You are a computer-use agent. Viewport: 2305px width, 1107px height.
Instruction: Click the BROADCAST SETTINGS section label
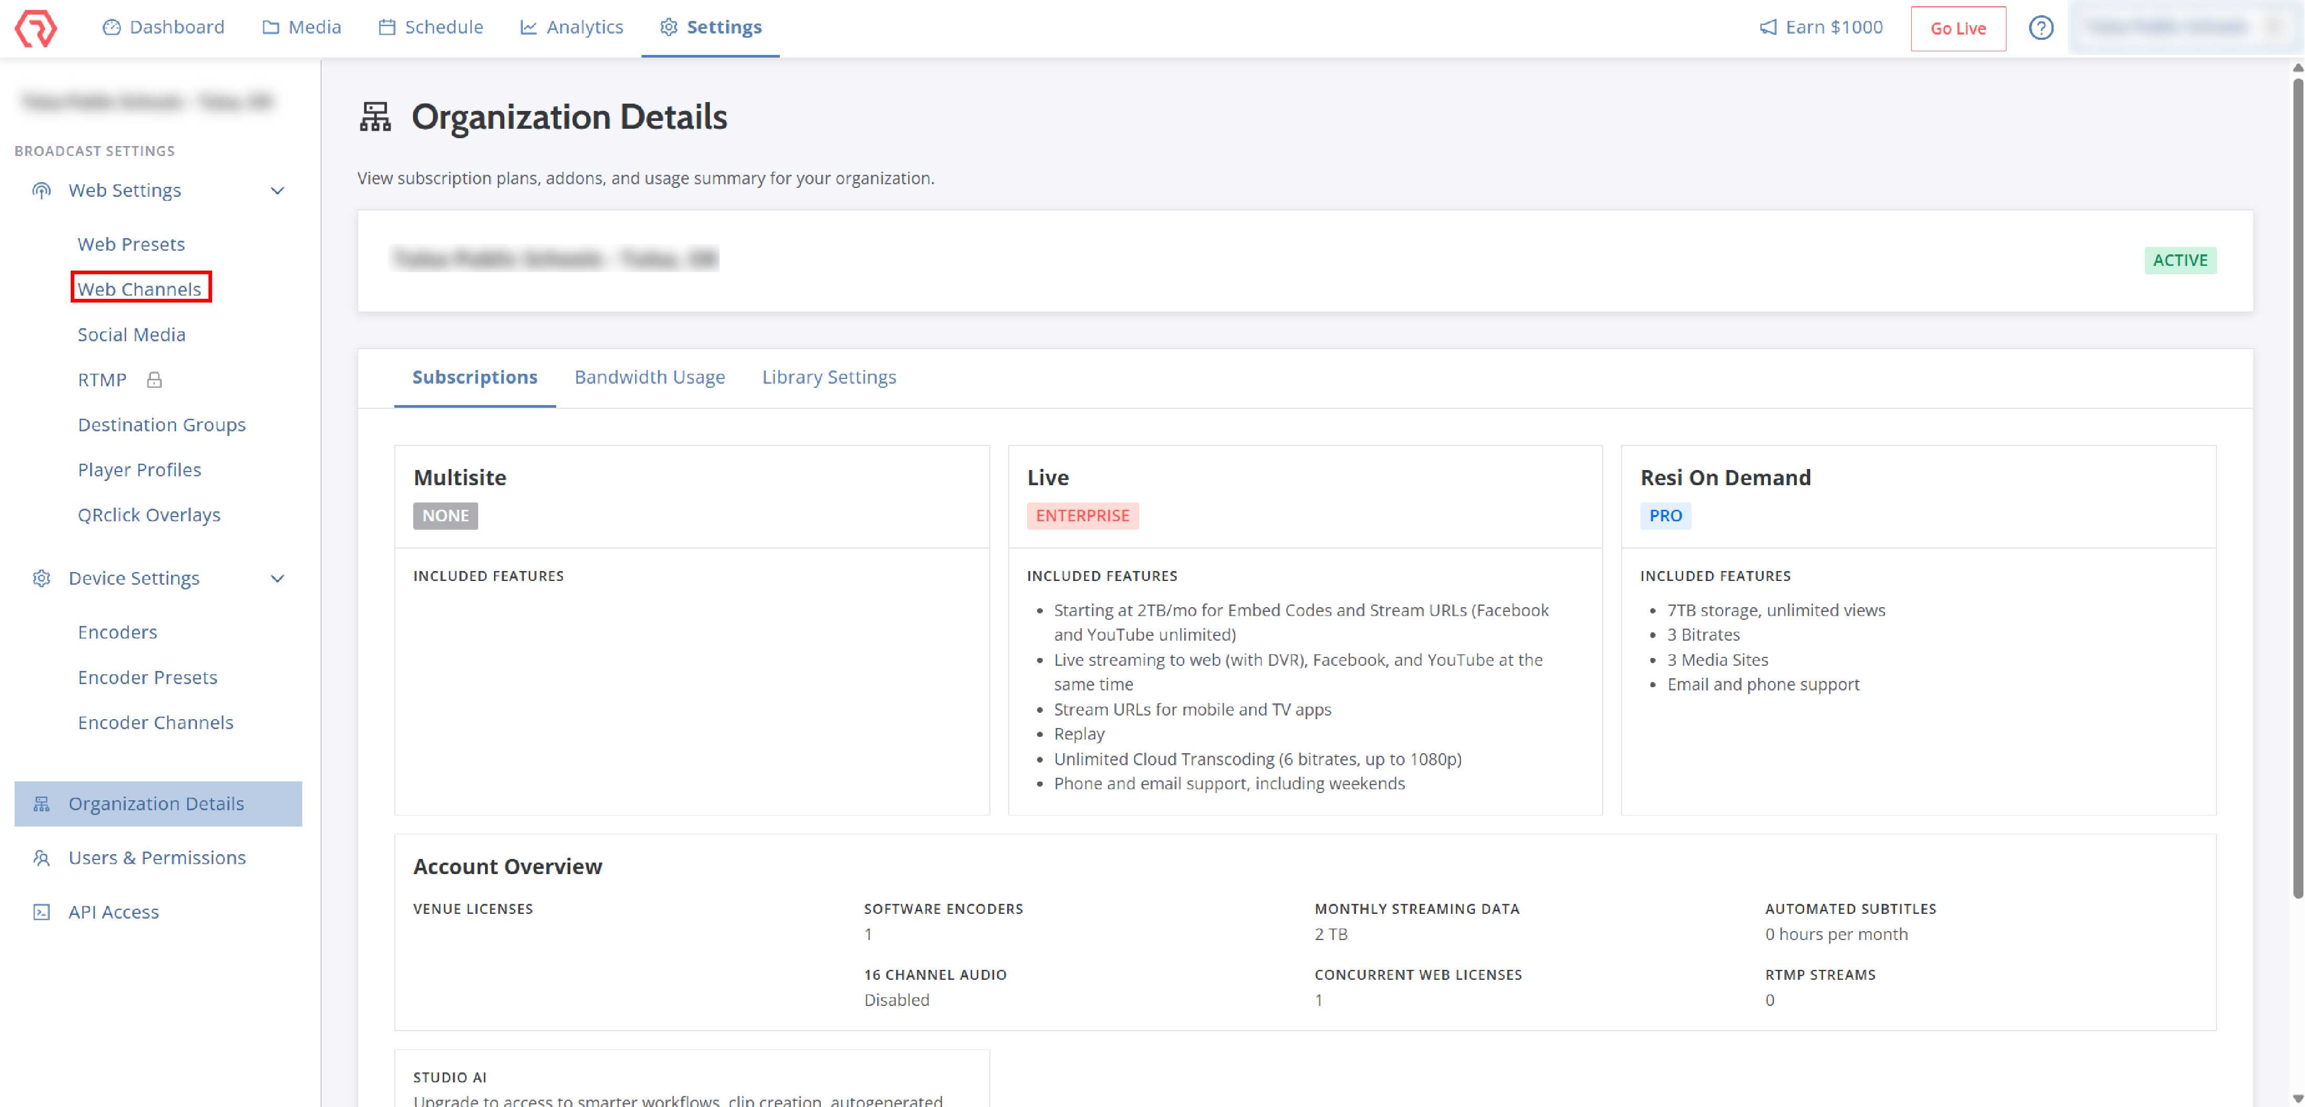(x=95, y=151)
